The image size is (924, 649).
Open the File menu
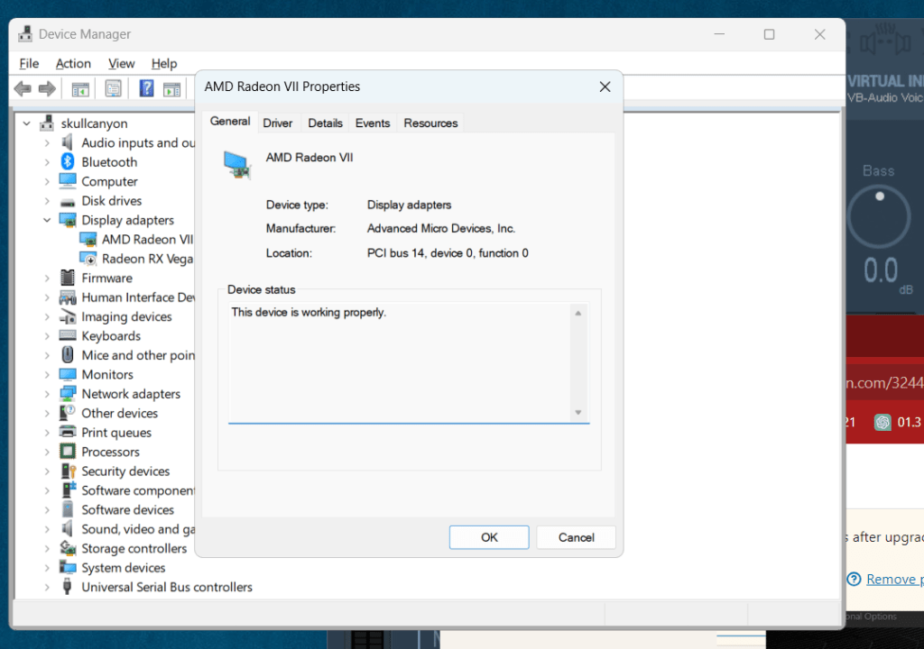(29, 64)
